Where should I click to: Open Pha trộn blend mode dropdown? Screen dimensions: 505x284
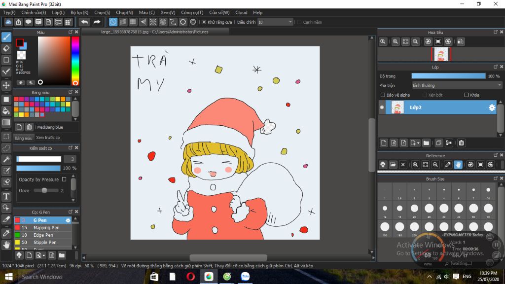(457, 85)
